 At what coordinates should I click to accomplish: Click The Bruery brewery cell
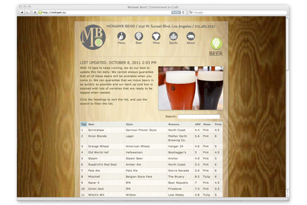tap(176, 177)
